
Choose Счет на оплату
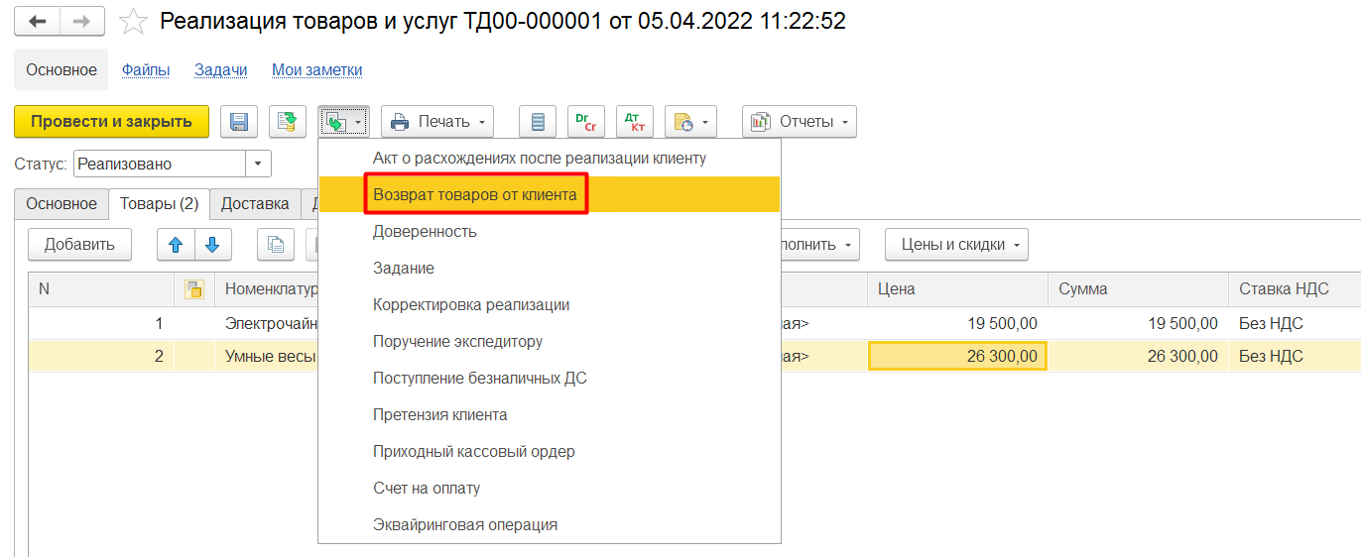click(x=550, y=488)
